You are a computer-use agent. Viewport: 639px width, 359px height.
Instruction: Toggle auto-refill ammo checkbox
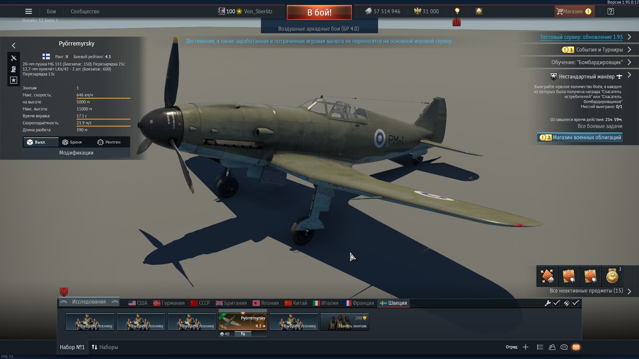coord(576,303)
